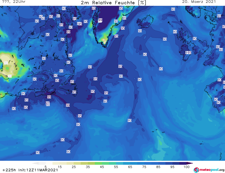225x173 pixels.
Task: Click the legend value '5'
Action: point(45,167)
